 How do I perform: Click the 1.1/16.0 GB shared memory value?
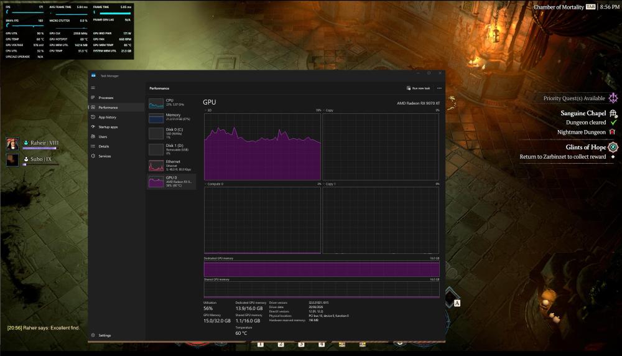coord(248,321)
